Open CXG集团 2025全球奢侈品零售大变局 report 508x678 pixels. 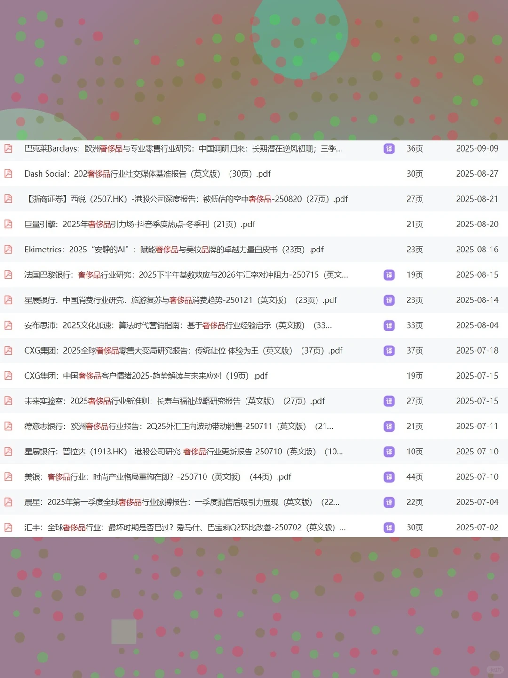pos(184,351)
